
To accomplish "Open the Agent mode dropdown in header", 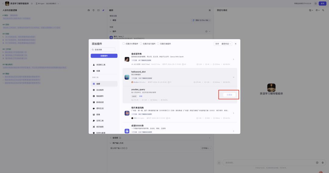I will tap(47, 4).
